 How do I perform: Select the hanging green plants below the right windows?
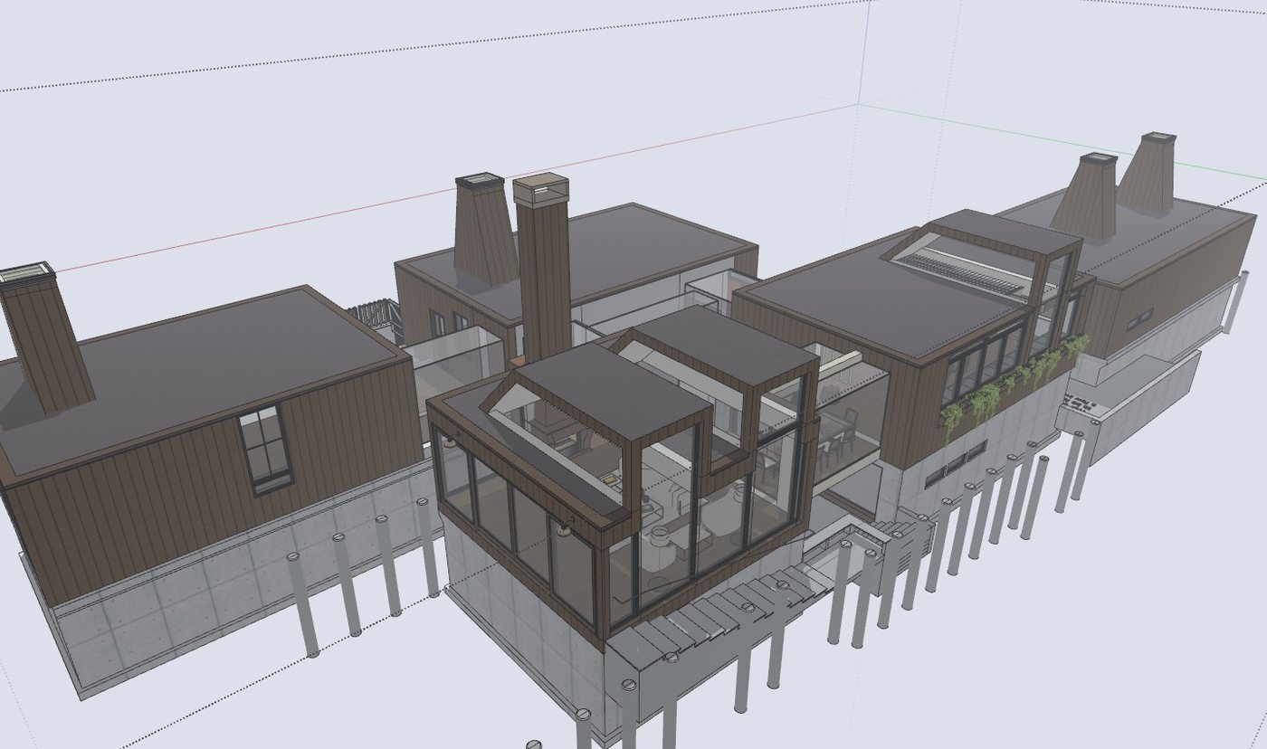tap(1014, 384)
